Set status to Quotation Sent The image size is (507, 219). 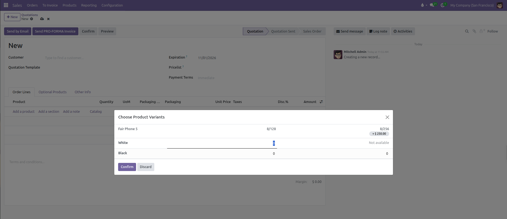283,31
